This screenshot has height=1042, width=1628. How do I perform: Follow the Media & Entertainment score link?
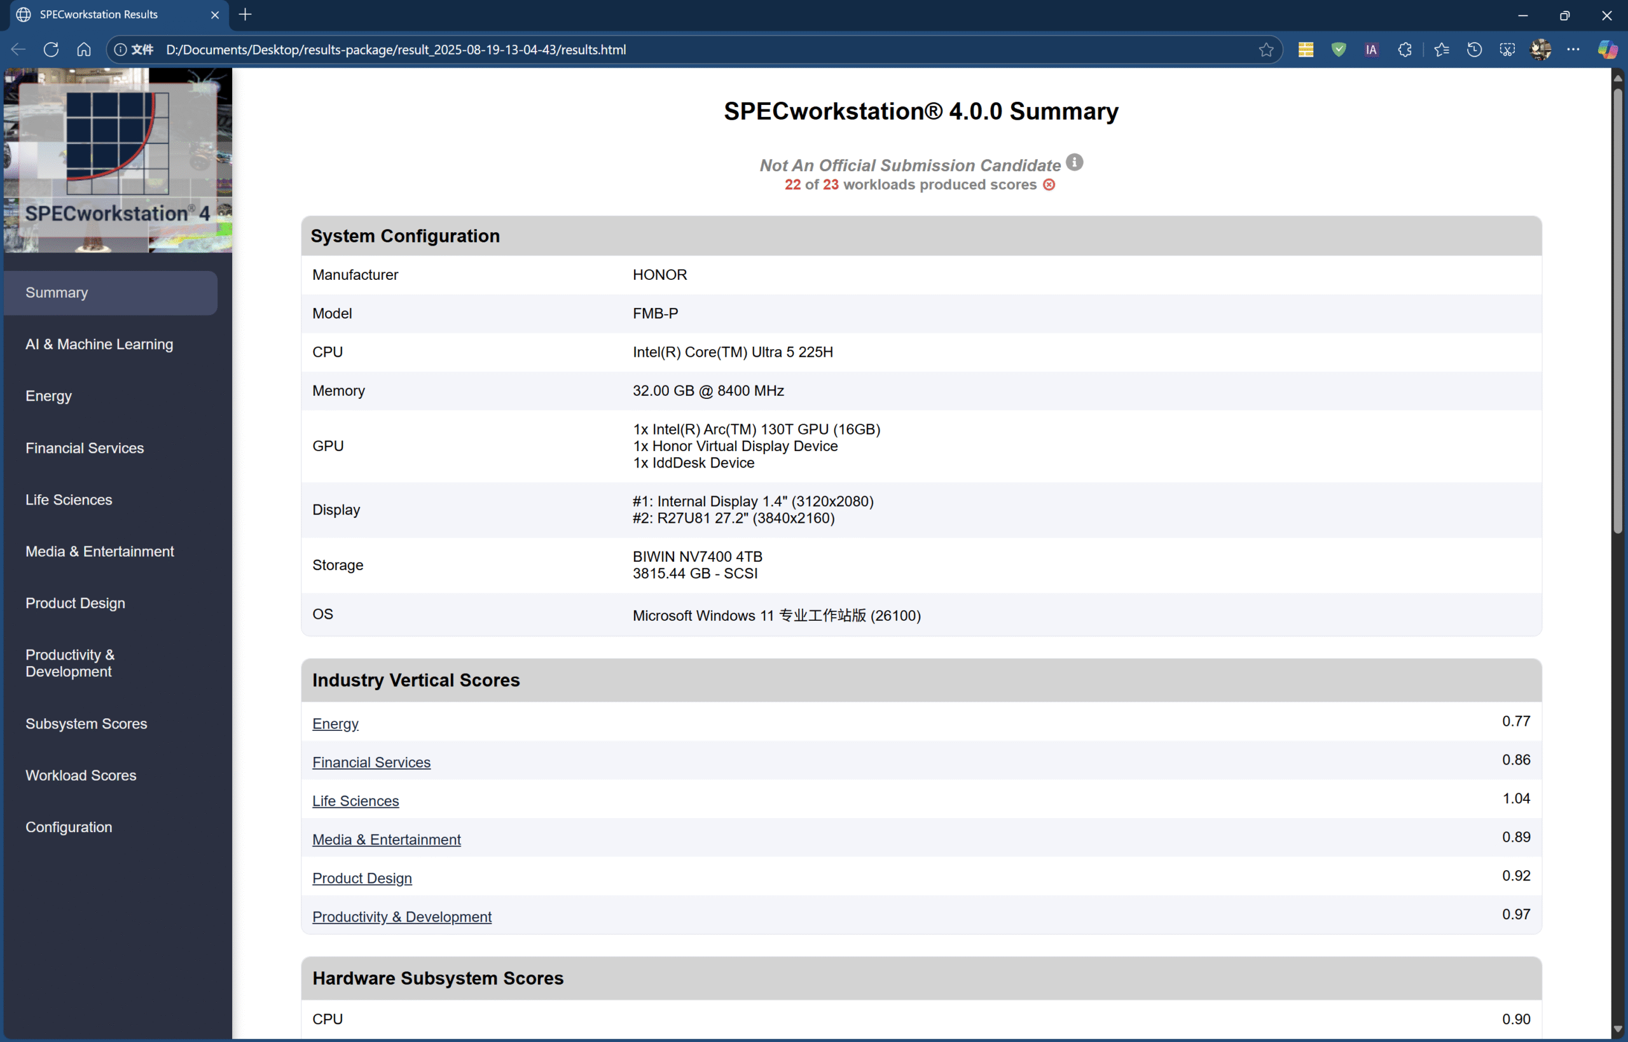[387, 839]
